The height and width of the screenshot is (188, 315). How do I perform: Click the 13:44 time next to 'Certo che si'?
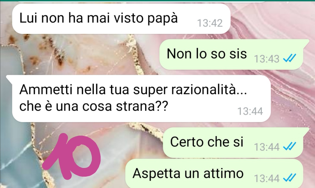[267, 147]
